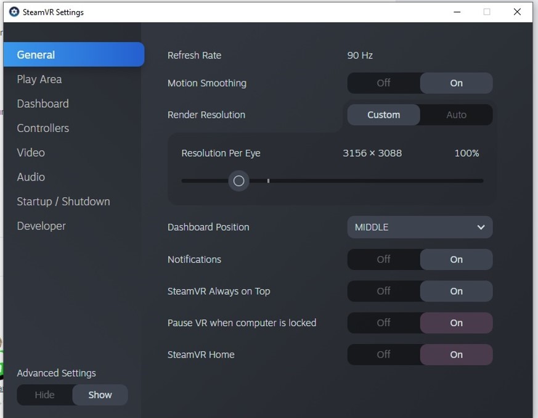Turn SteamVR Home Off
The width and height of the screenshot is (538, 418).
pyautogui.click(x=383, y=354)
